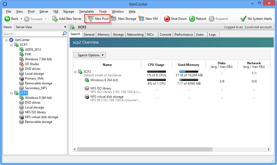Sort by the CPU Usage column header
This screenshot has height=165, width=277.
(156, 65)
